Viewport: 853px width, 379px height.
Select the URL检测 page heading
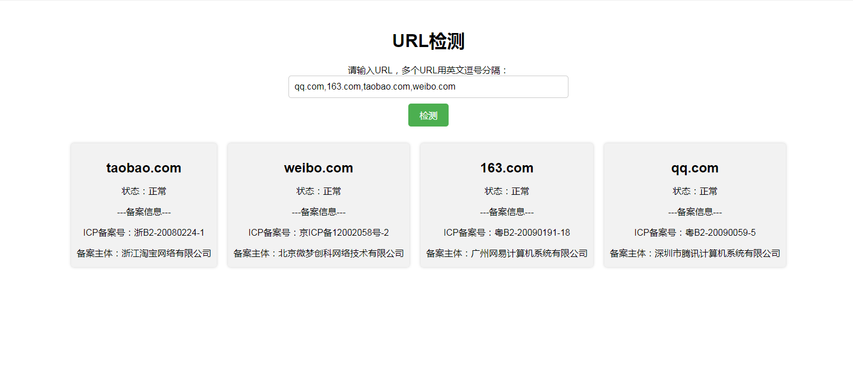428,41
